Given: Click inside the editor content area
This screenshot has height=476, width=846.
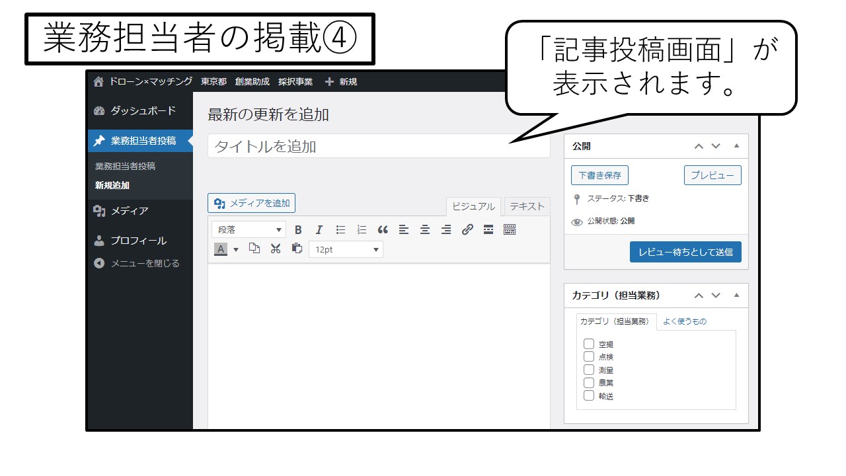Looking at the screenshot, I should 379,346.
